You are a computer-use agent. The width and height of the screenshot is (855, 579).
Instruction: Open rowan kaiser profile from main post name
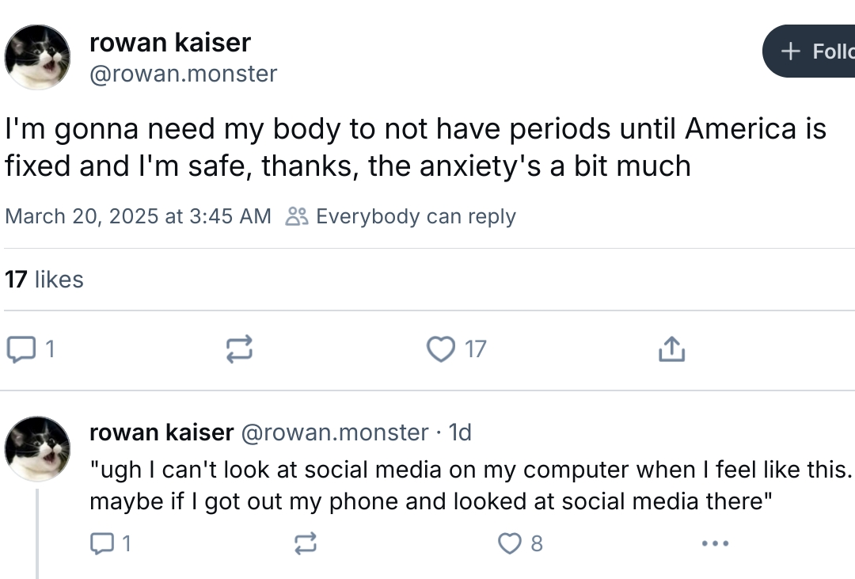170,41
